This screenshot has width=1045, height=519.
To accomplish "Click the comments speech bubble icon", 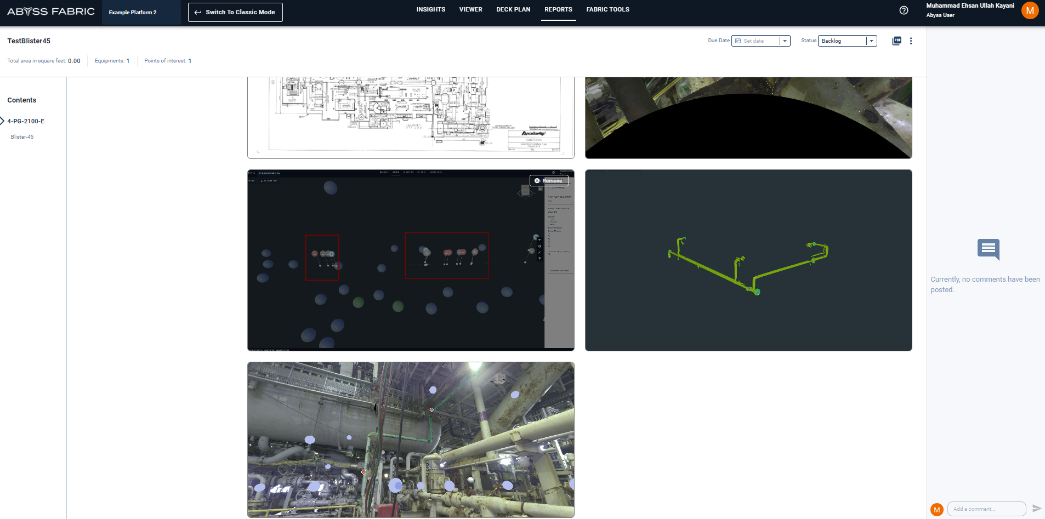I will (988, 249).
